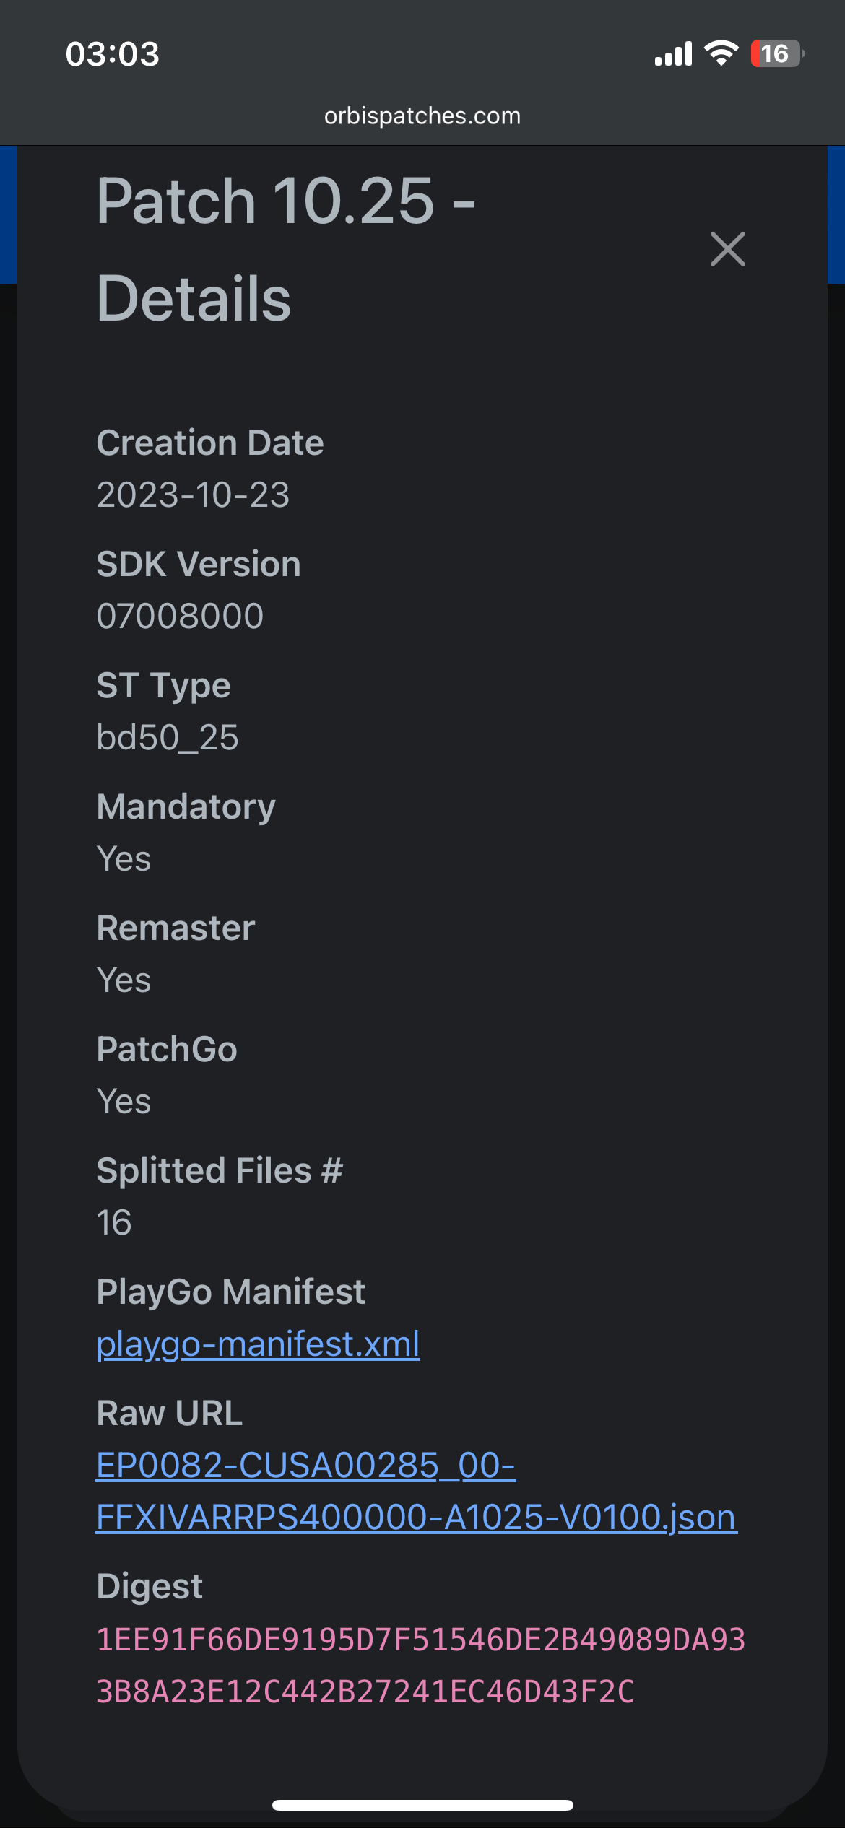845x1828 pixels.
Task: Tap the Wi-Fi status icon
Action: tap(721, 53)
